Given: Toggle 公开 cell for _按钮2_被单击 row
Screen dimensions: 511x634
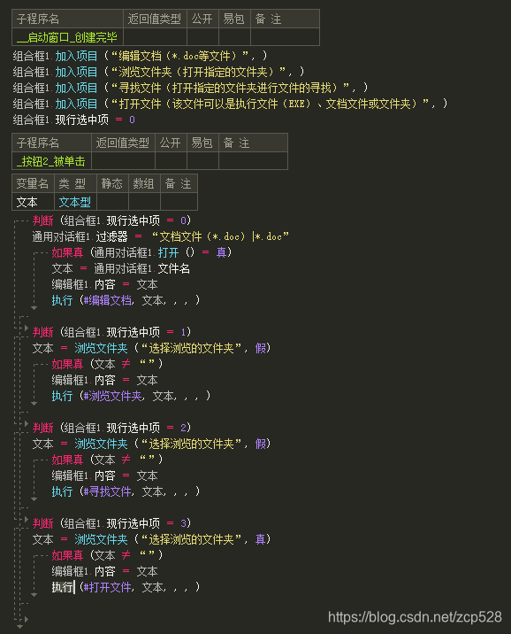Looking at the screenshot, I should (171, 161).
